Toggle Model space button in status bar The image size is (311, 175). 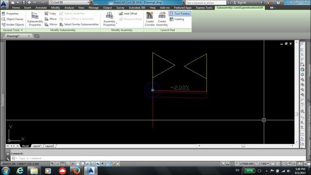point(223,164)
